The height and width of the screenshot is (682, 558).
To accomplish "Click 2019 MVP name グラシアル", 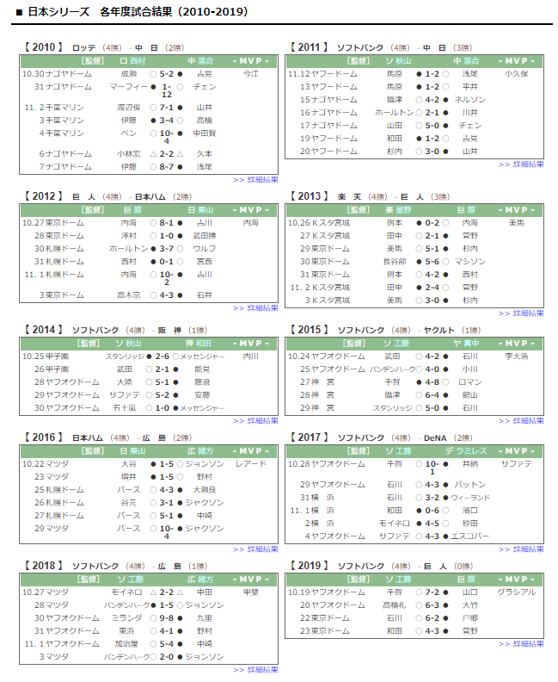I will (517, 592).
